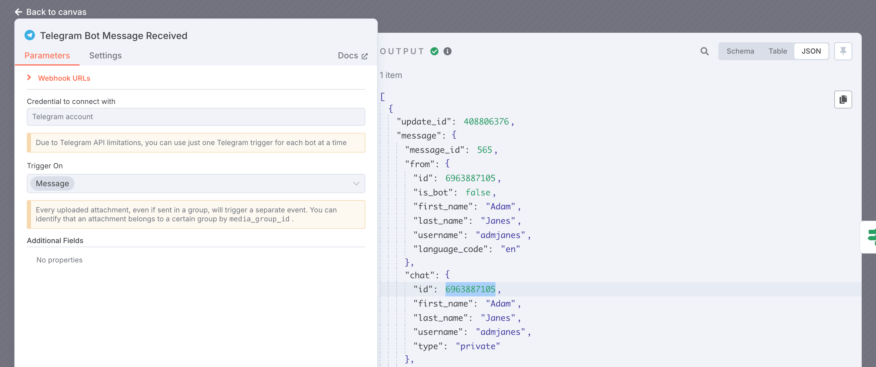Click the update_id value 408806376

click(486, 122)
